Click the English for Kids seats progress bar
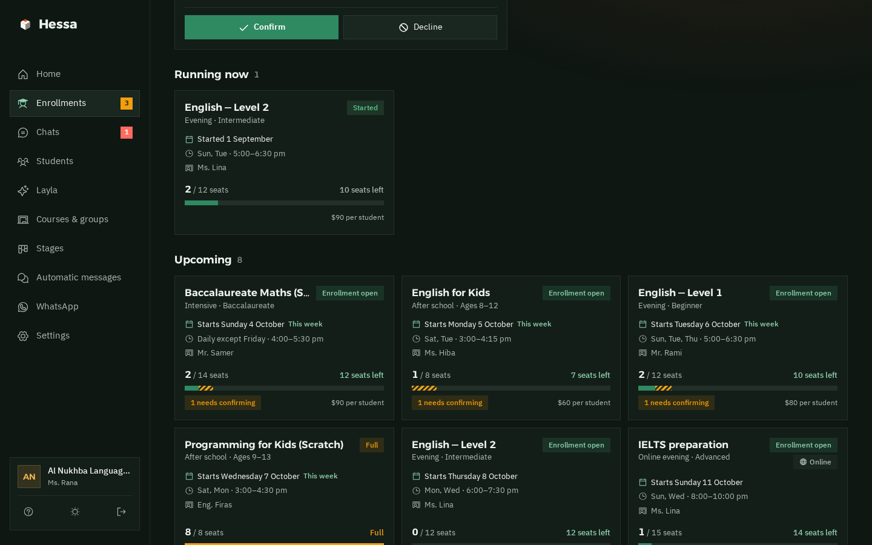Viewport: 872px width, 545px height. point(511,388)
